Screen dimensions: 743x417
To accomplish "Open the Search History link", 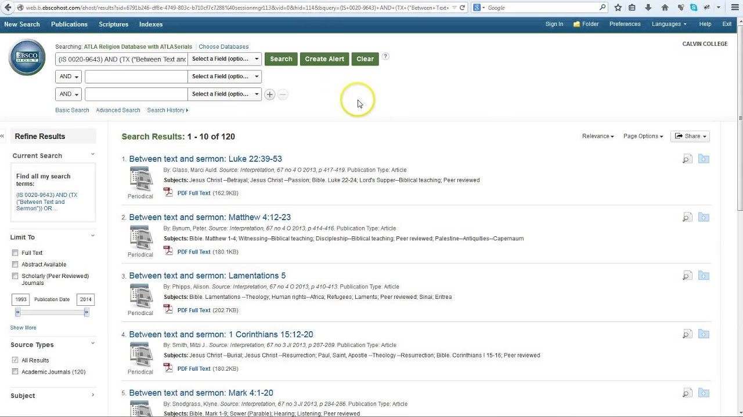I will pyautogui.click(x=167, y=110).
